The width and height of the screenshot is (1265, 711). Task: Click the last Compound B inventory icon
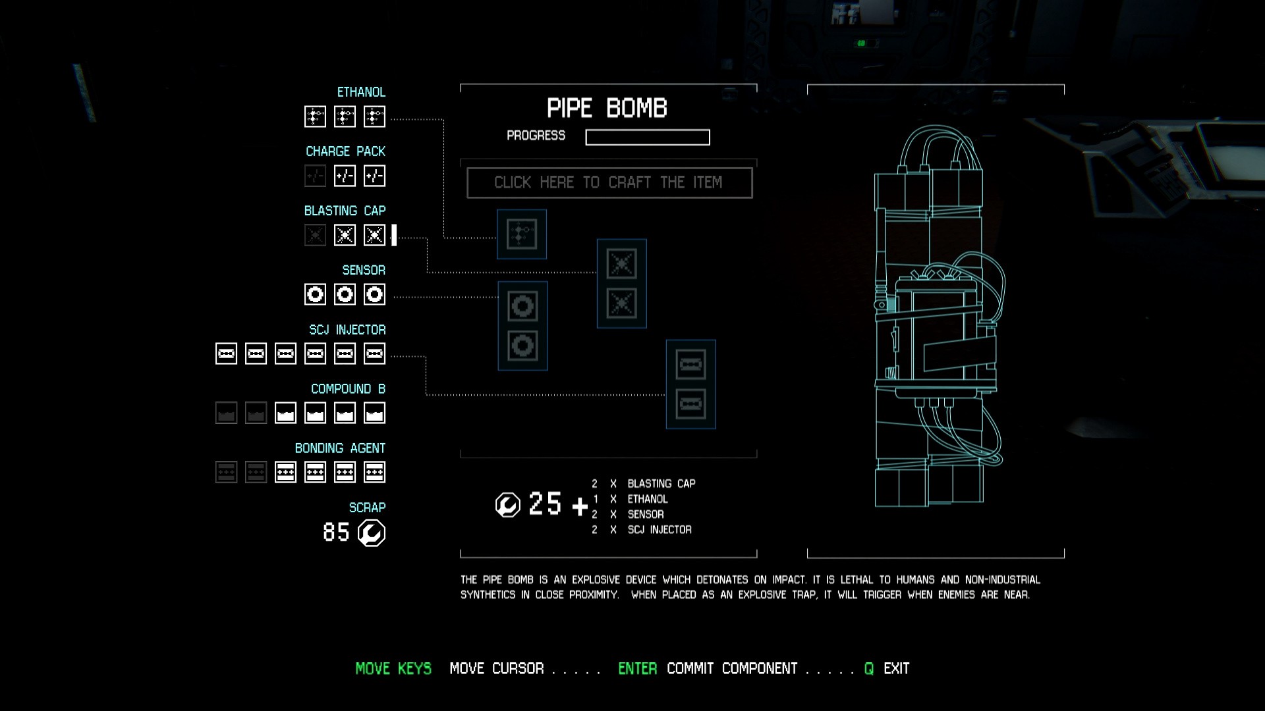point(374,413)
